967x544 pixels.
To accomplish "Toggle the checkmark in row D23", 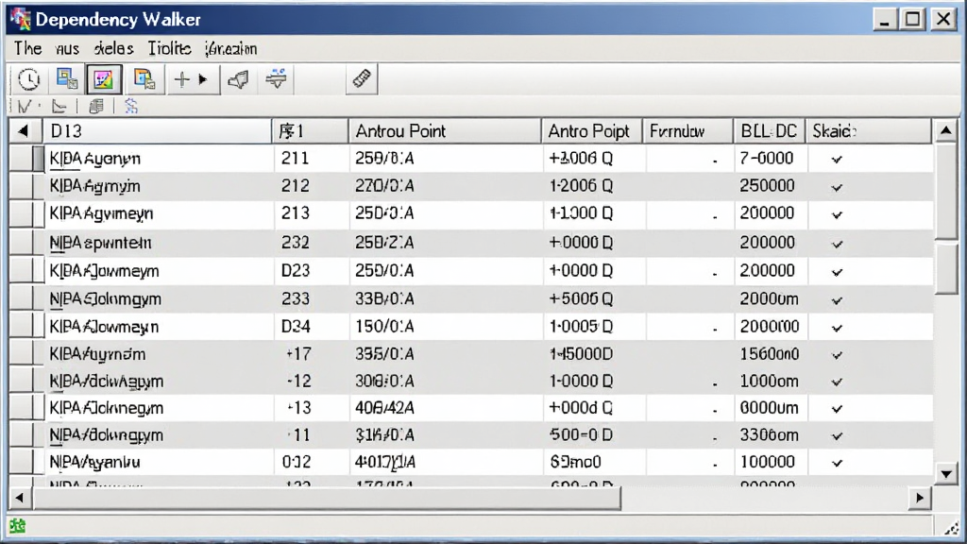I will pyautogui.click(x=837, y=272).
